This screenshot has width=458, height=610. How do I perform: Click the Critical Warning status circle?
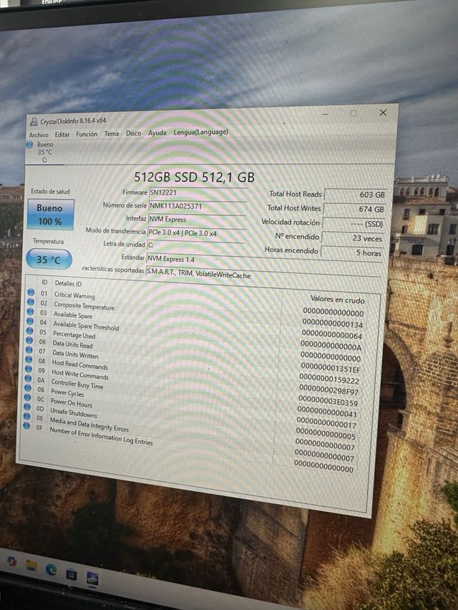click(x=31, y=292)
